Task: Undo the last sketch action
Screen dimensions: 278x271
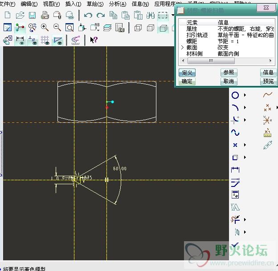Action: pyautogui.click(x=88, y=15)
